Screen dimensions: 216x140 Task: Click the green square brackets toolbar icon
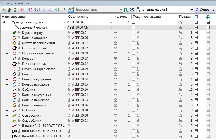point(126,10)
